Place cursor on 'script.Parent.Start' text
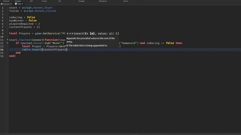 tap(37, 7)
